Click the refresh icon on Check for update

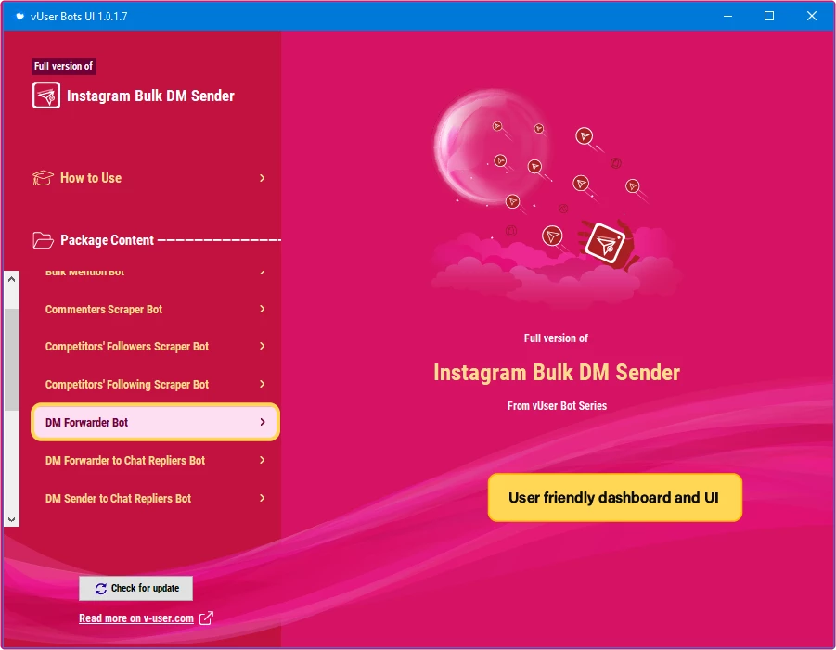tap(101, 588)
